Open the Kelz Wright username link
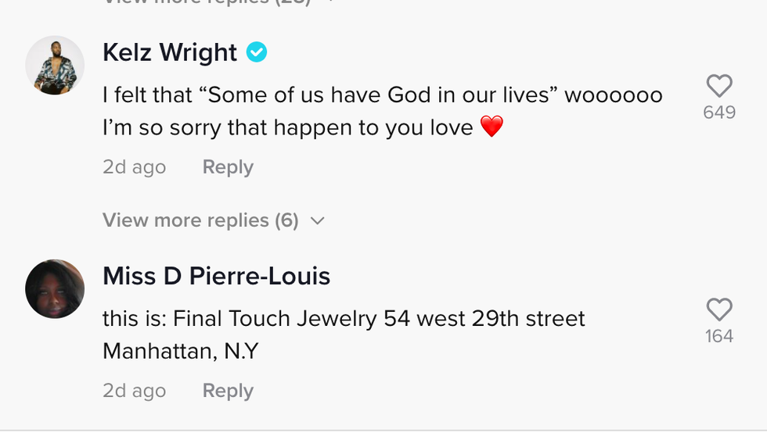The width and height of the screenshot is (767, 440). coord(170,52)
